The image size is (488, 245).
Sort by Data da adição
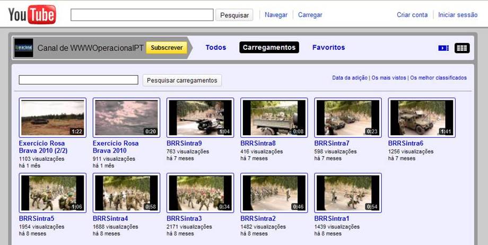click(350, 78)
